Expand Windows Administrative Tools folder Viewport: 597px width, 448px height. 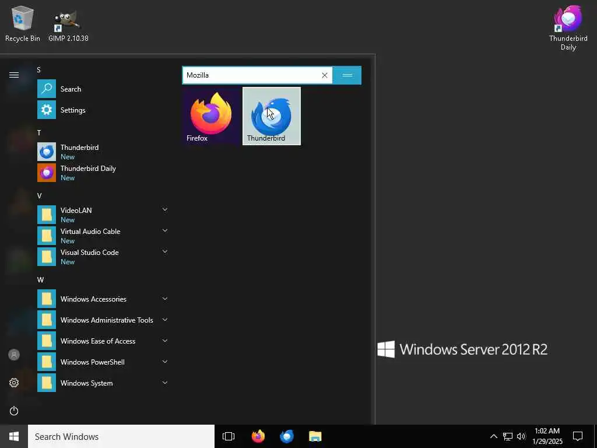(x=103, y=320)
